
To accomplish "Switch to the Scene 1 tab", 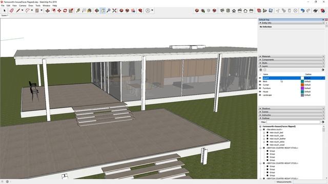I will 5,15.
